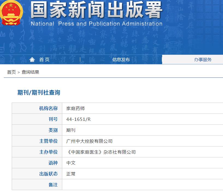The width and height of the screenshot is (223, 195).
Task: Select the empty 备注 field row
Action: 109,185
